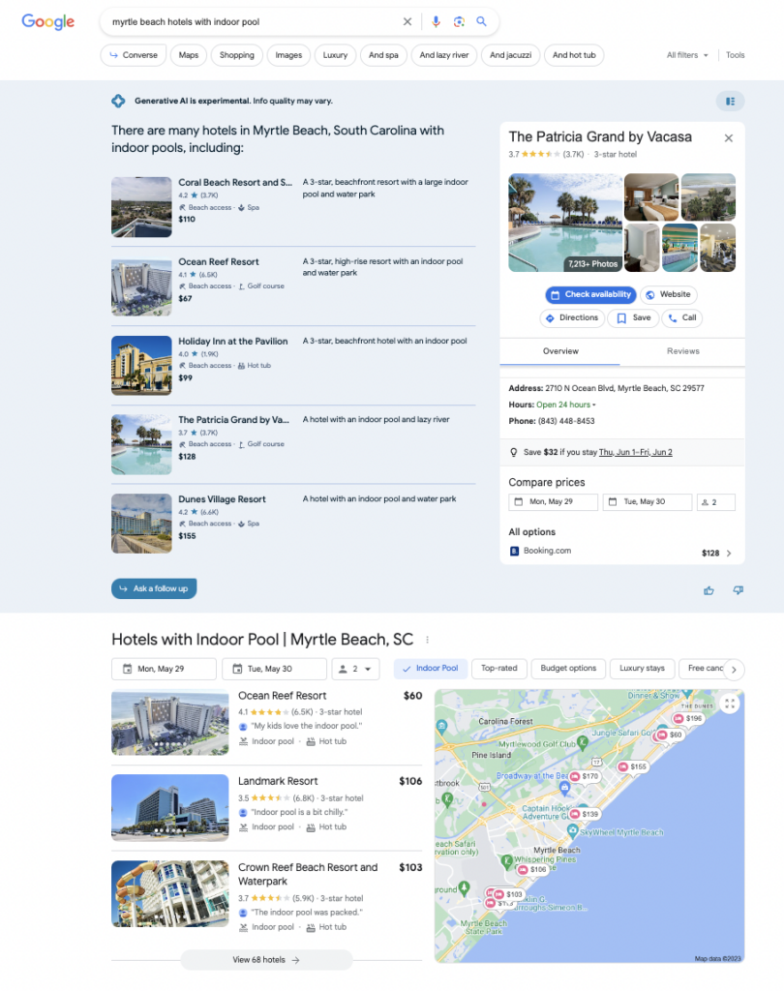Image resolution: width=784 pixels, height=991 pixels.
Task: Open the All filters dropdown
Action: (687, 55)
